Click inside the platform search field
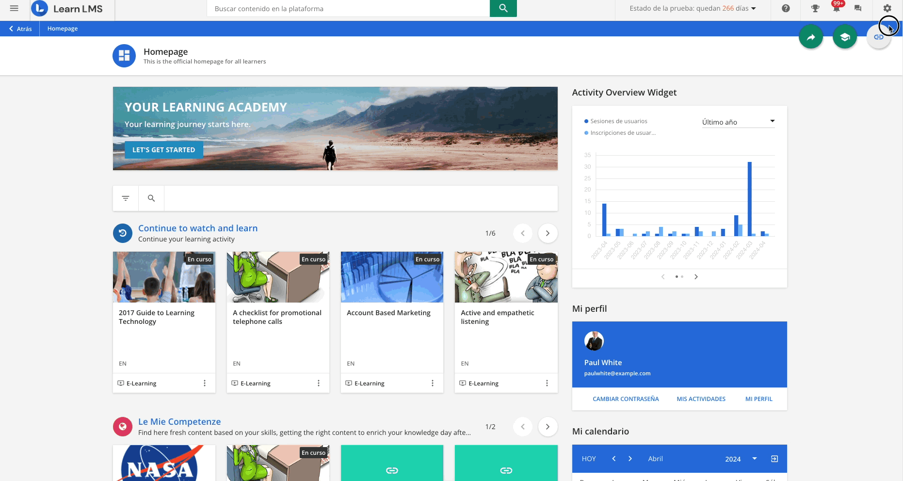The height and width of the screenshot is (481, 903). coord(348,8)
